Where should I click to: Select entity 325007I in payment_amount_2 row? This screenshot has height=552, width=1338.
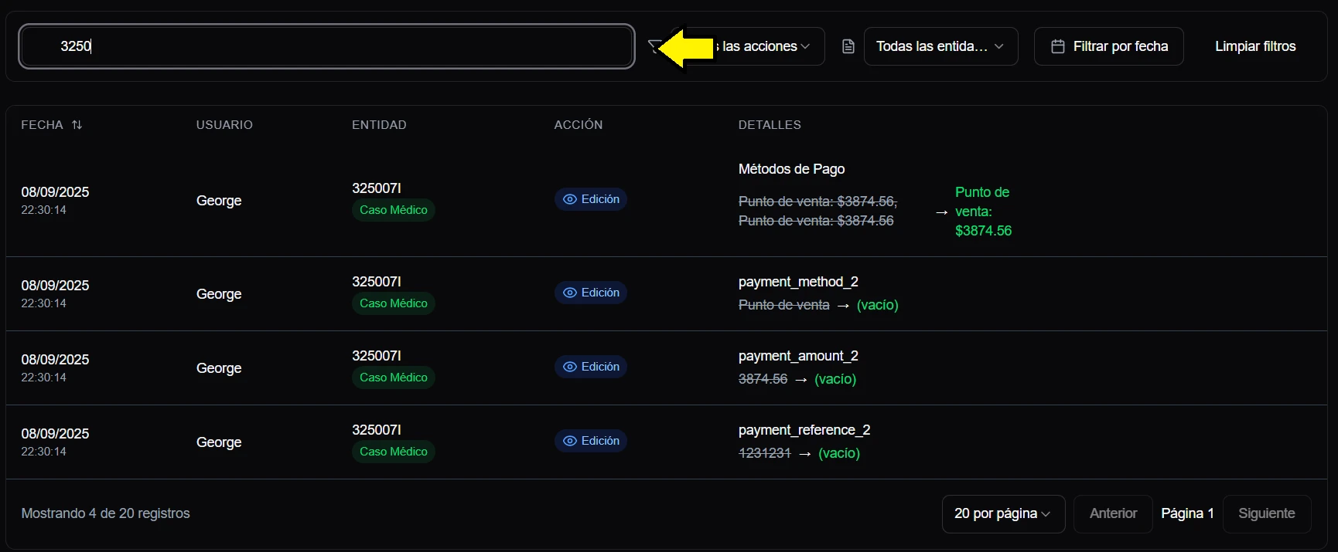tap(377, 356)
